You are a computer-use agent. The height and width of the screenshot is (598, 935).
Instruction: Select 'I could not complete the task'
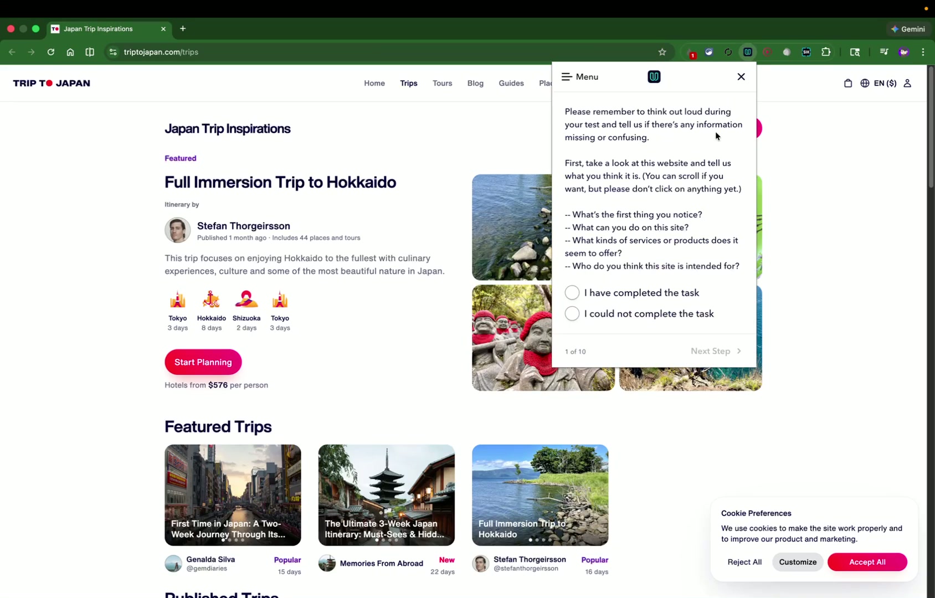[572, 313]
